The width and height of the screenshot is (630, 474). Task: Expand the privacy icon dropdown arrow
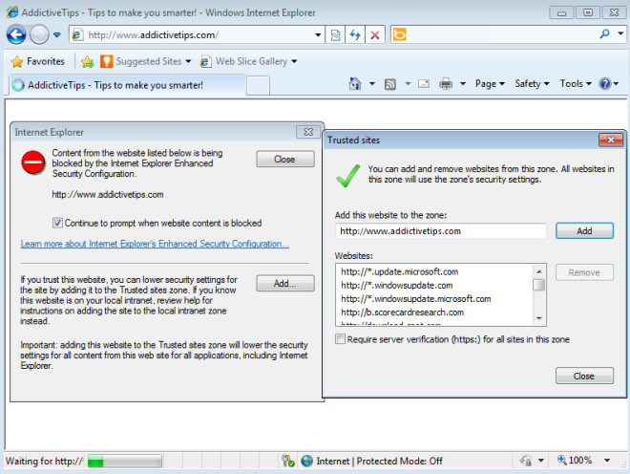[541, 461]
